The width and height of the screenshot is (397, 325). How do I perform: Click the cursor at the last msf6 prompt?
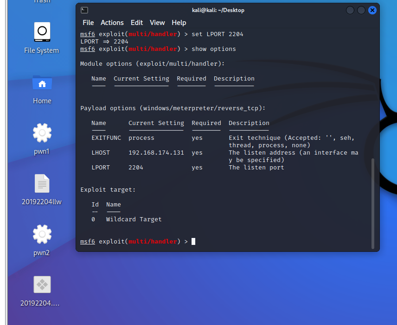(193, 242)
